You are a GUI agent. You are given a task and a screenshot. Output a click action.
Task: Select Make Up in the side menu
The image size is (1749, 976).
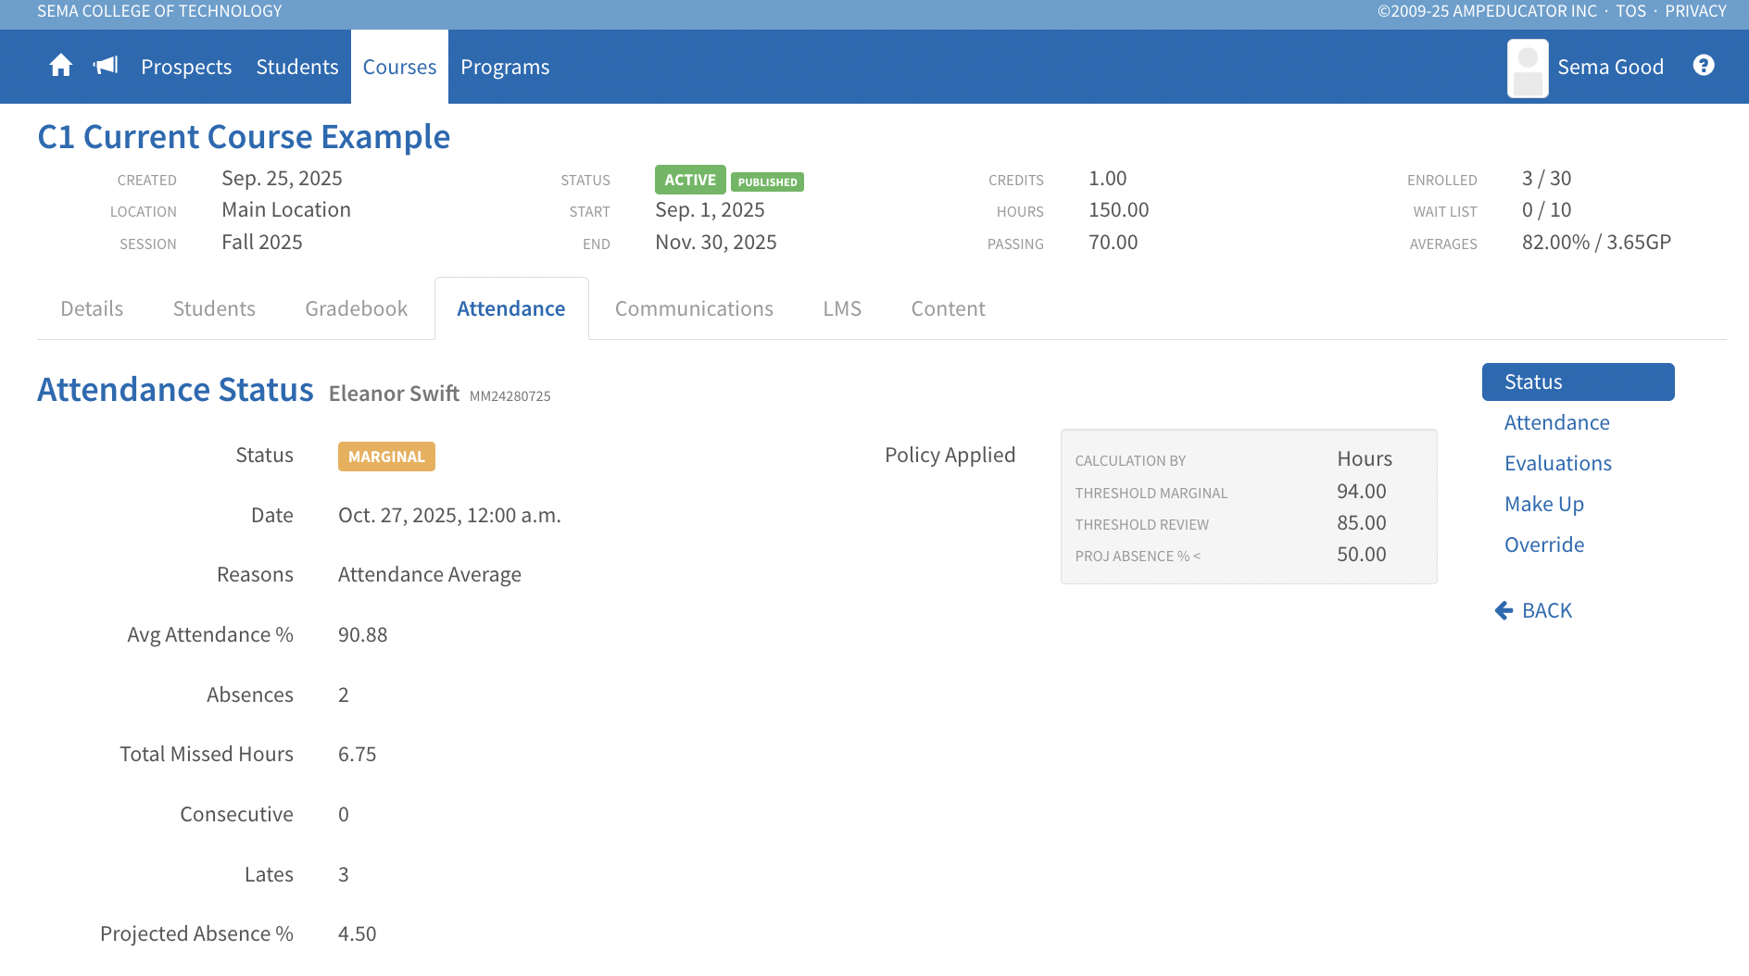(x=1543, y=504)
